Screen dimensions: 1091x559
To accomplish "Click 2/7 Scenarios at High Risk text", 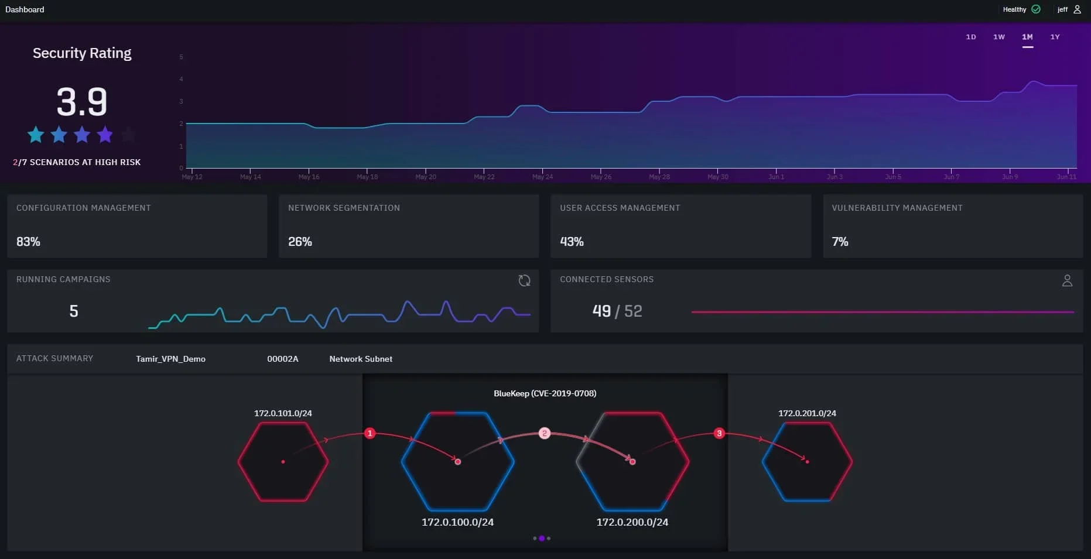I will coord(77,162).
